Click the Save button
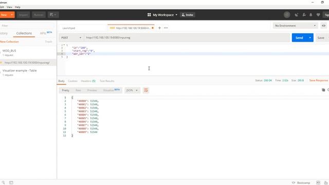329x185 pixels. pos(321,38)
